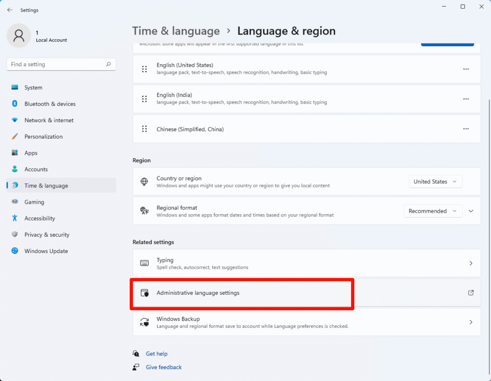
Task: Click the search magnifier icon
Action: (x=108, y=64)
